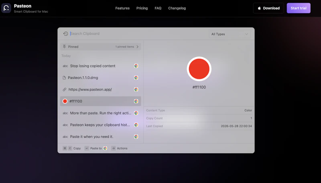
Task: Click the C key icon in footer
Action: coord(70,148)
